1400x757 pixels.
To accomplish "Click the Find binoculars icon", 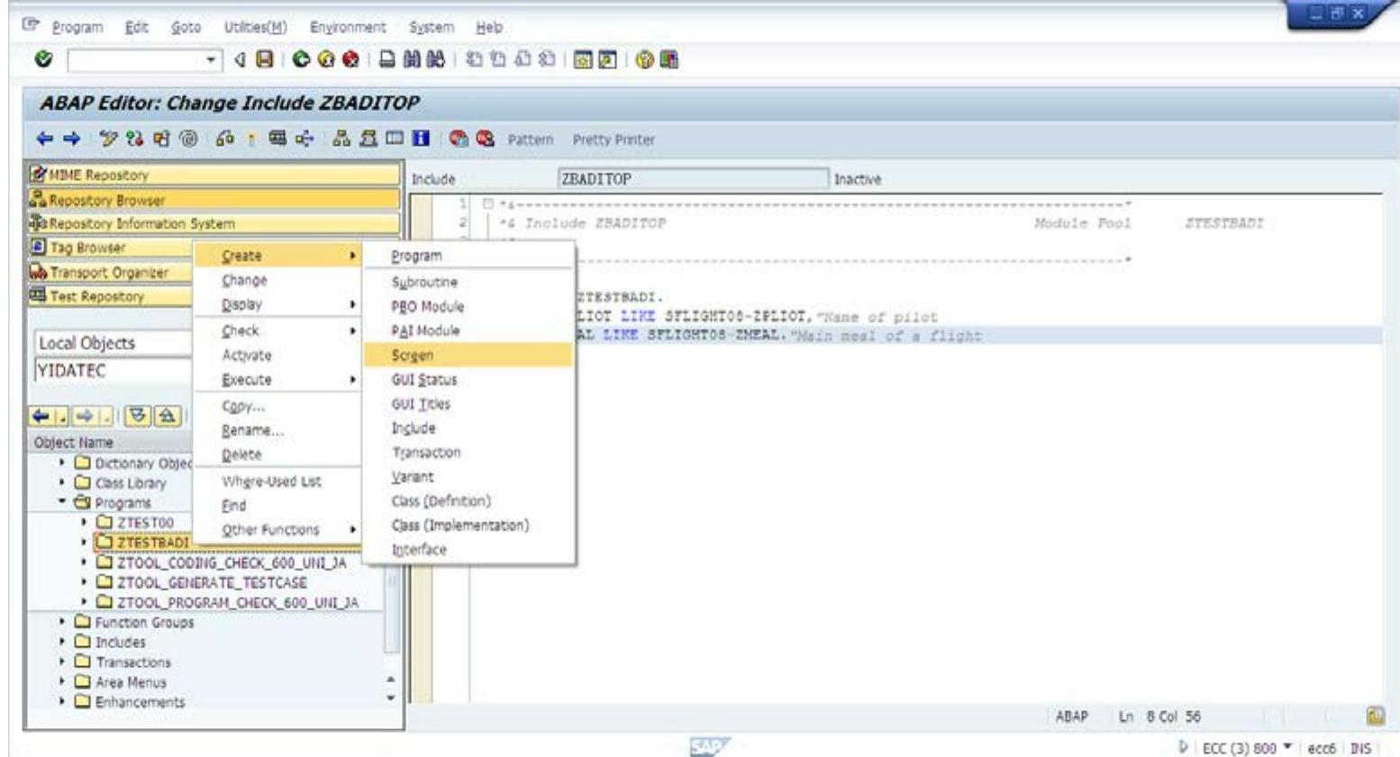I will point(412,60).
